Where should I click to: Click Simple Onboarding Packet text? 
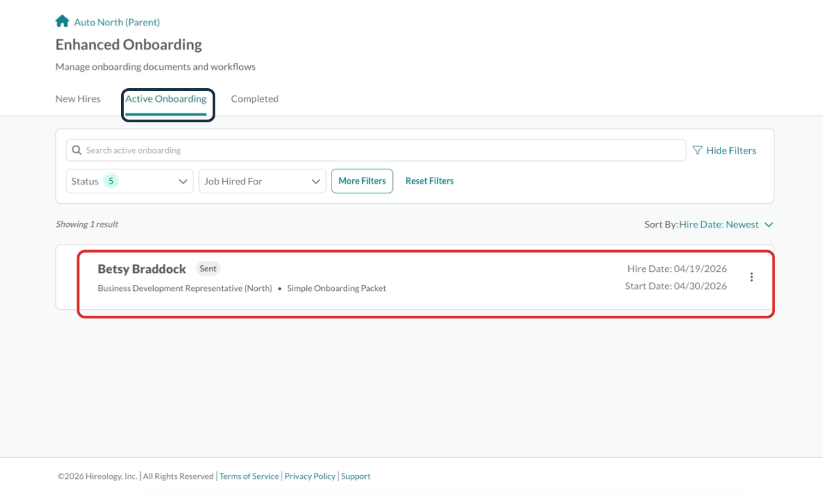pos(336,288)
